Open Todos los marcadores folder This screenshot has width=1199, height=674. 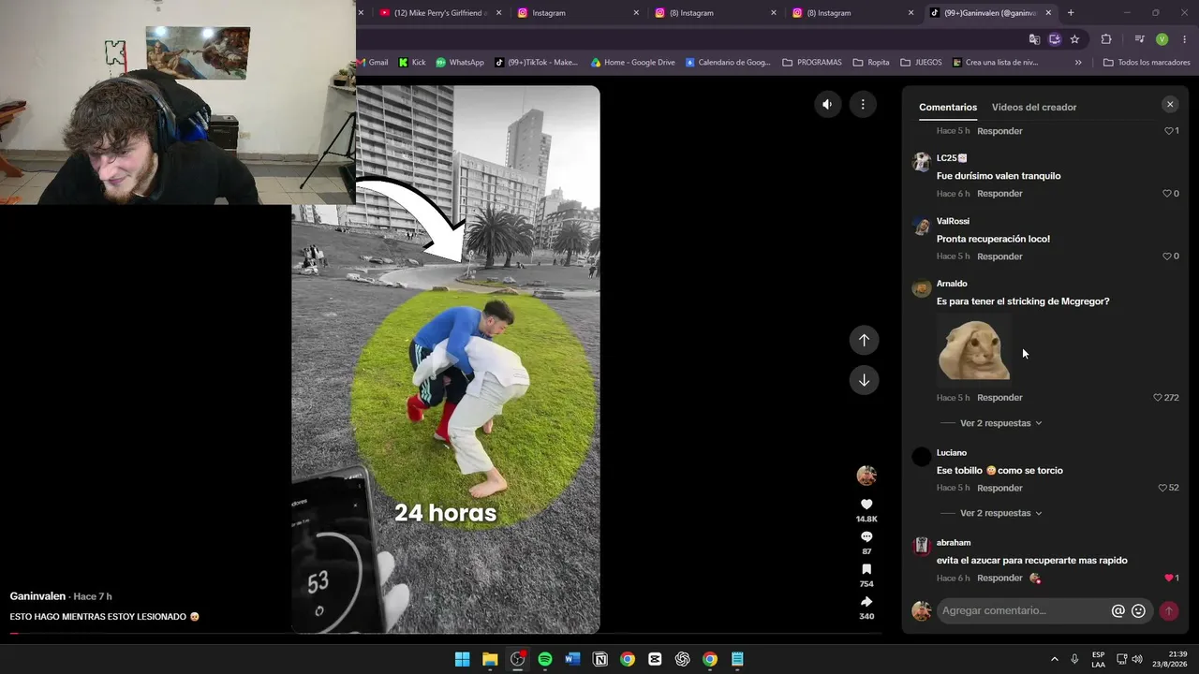[1147, 63]
